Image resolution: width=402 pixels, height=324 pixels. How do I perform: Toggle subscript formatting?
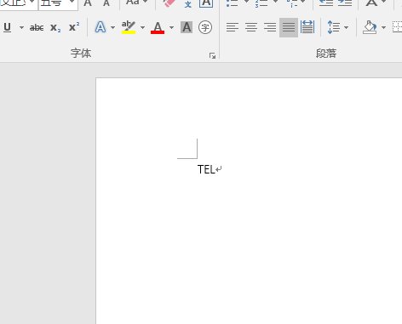coord(55,27)
